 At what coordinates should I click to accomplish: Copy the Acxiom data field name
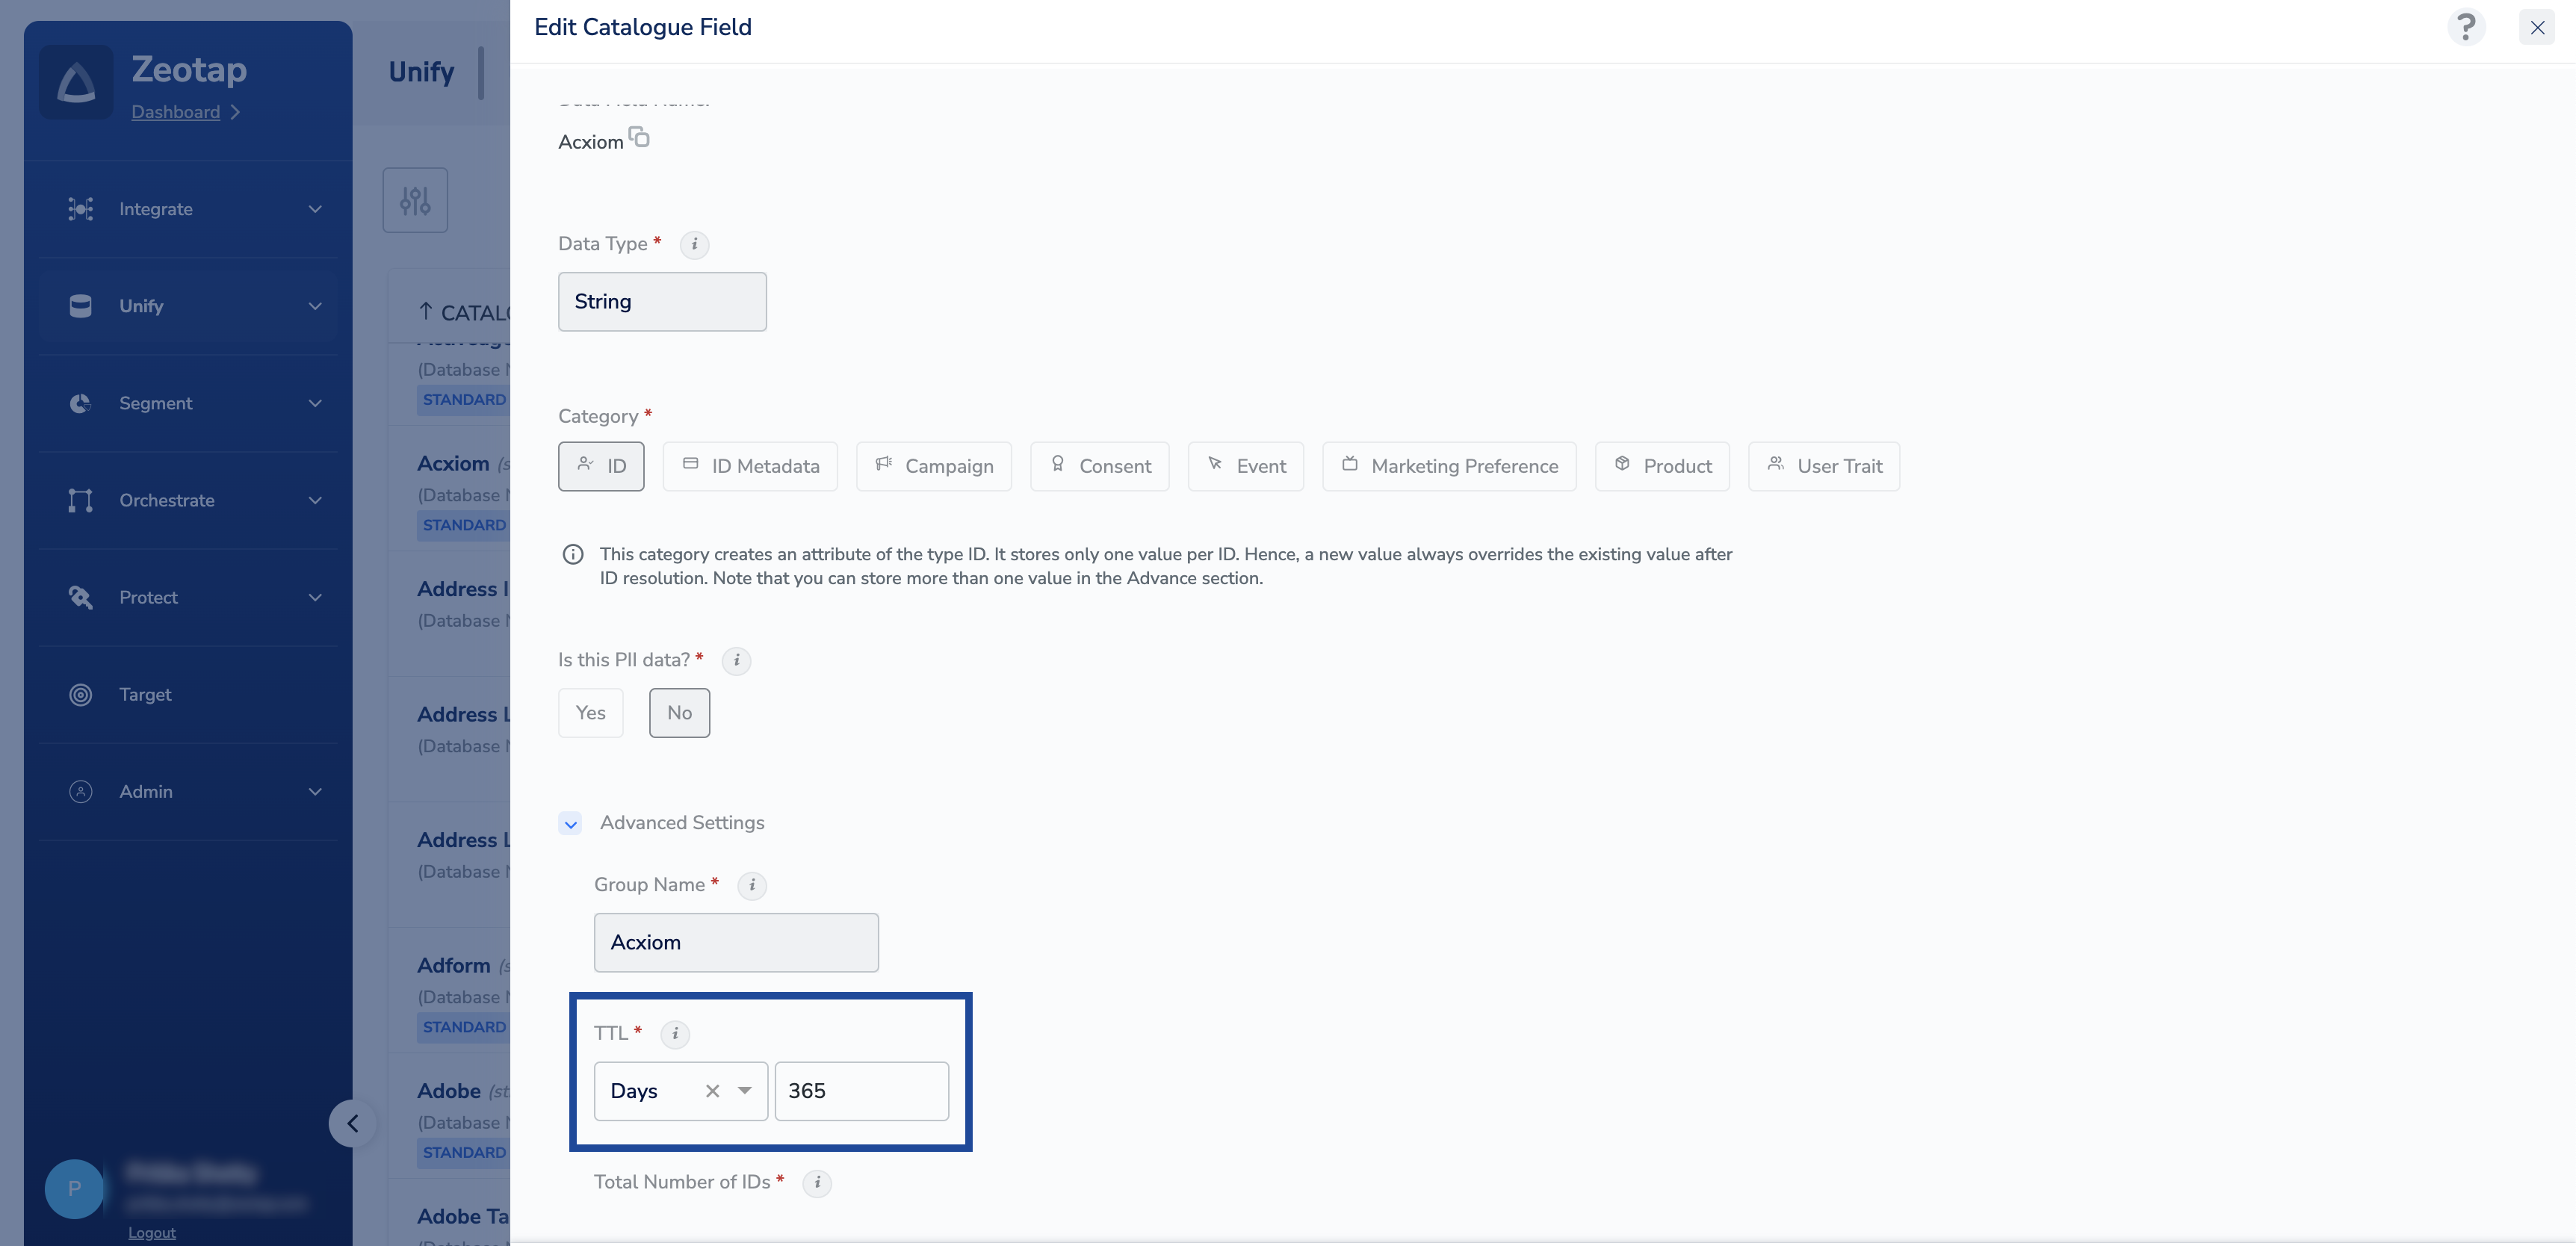point(639,137)
